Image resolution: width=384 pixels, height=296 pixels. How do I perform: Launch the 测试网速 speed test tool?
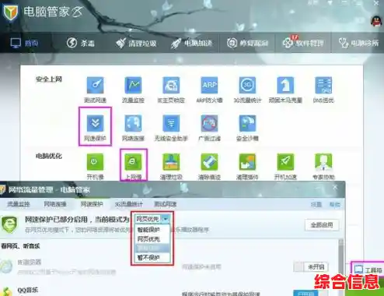[95, 90]
